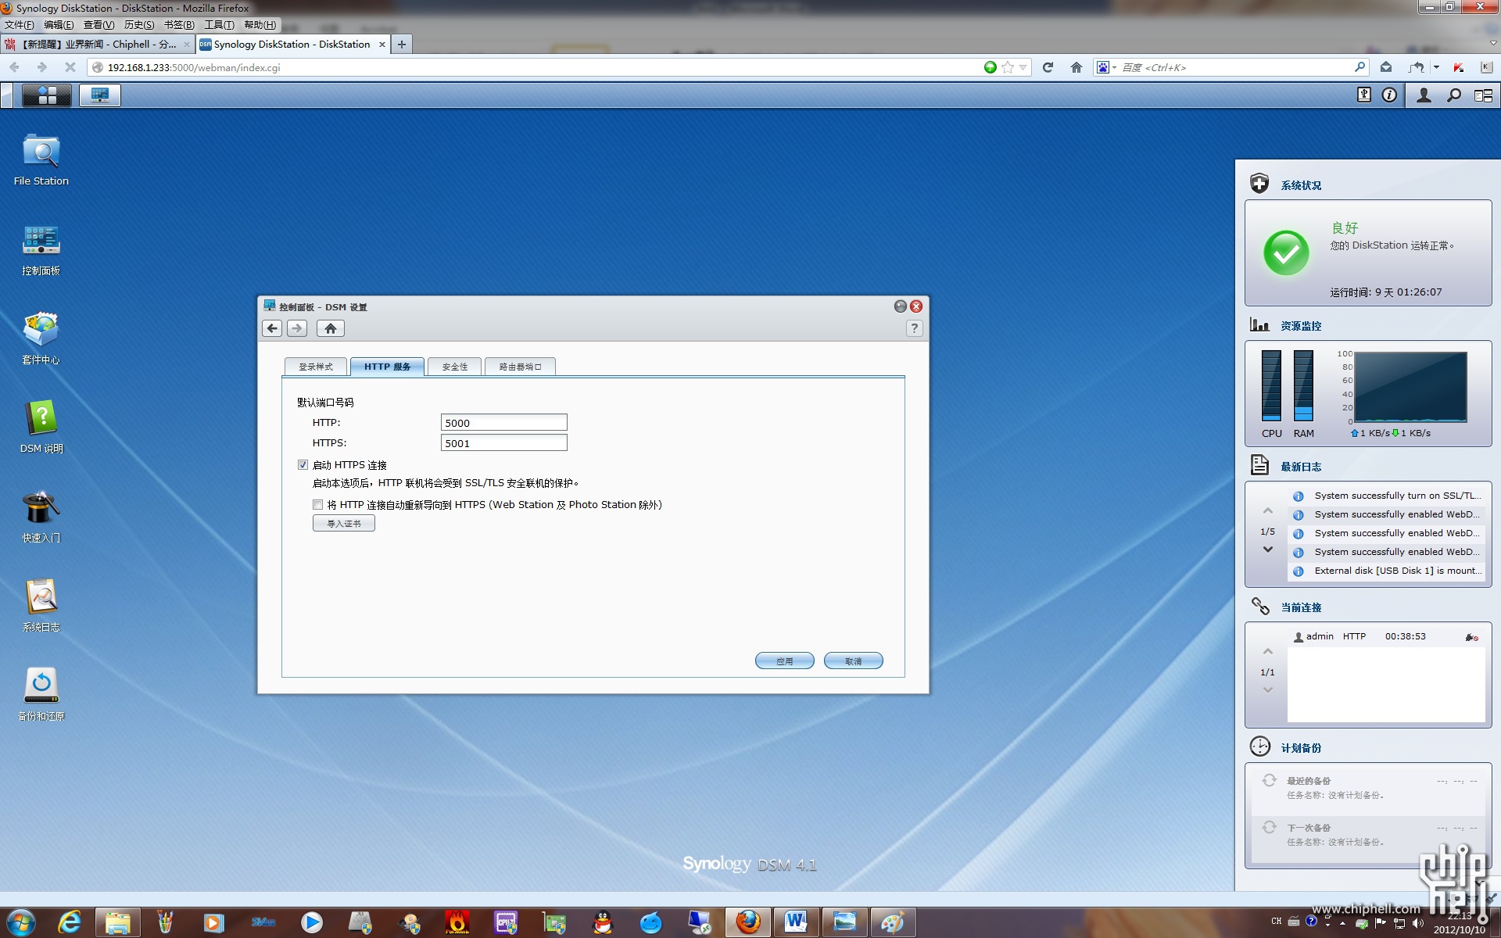Switch to 登录样式 tab
1501x938 pixels.
tap(316, 367)
